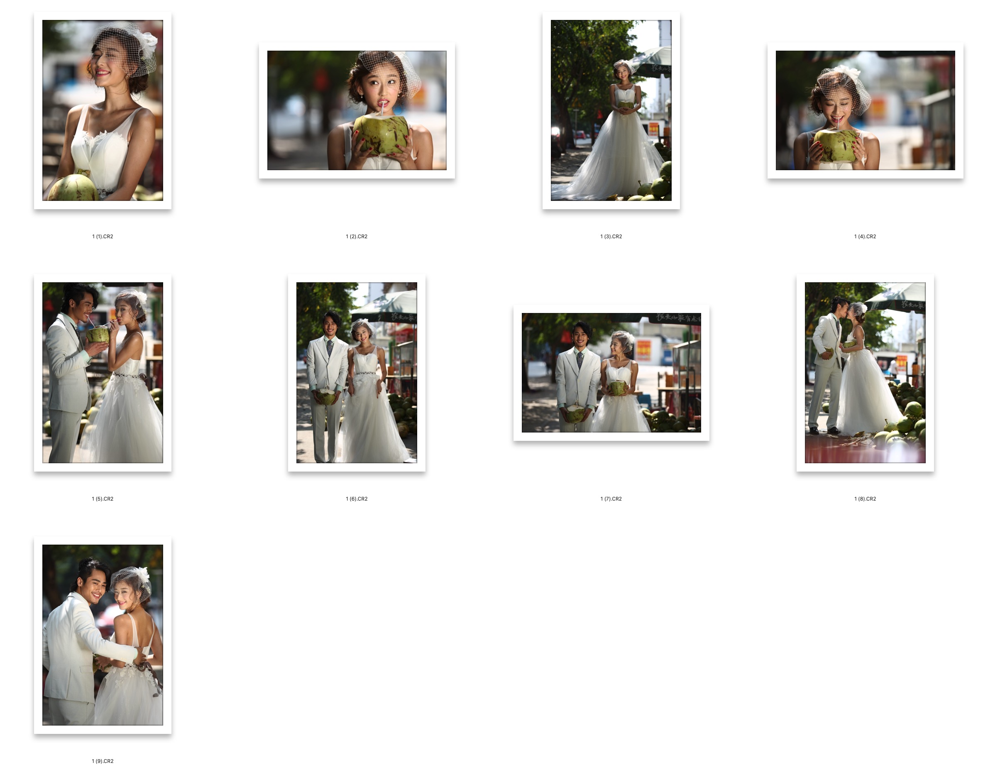This screenshot has width=983, height=770.
Task: Choose the standing couple photo 1 (6).CR2
Action: (x=356, y=372)
